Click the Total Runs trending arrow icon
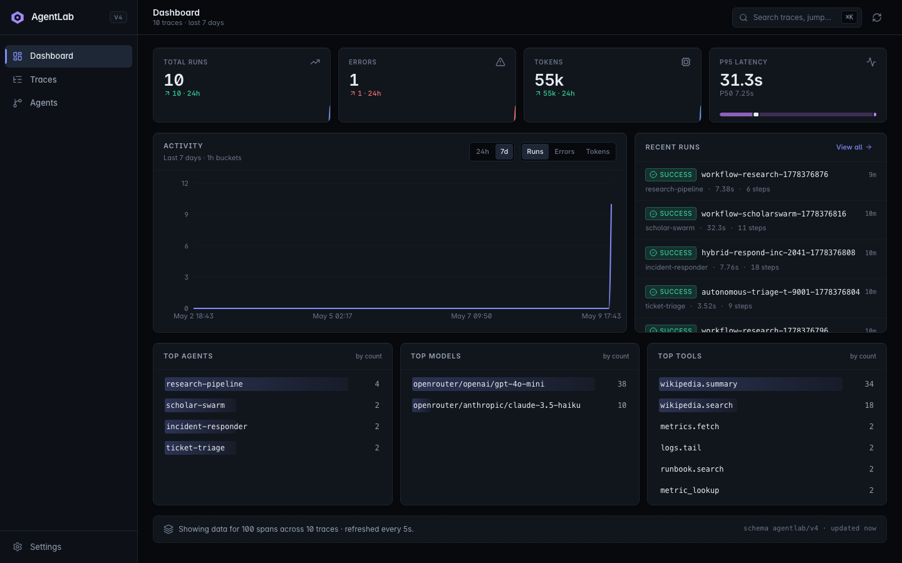The image size is (902, 563). pyautogui.click(x=315, y=62)
